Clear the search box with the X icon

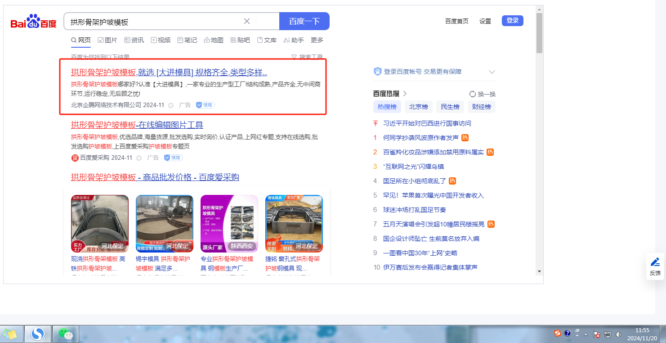coord(247,21)
